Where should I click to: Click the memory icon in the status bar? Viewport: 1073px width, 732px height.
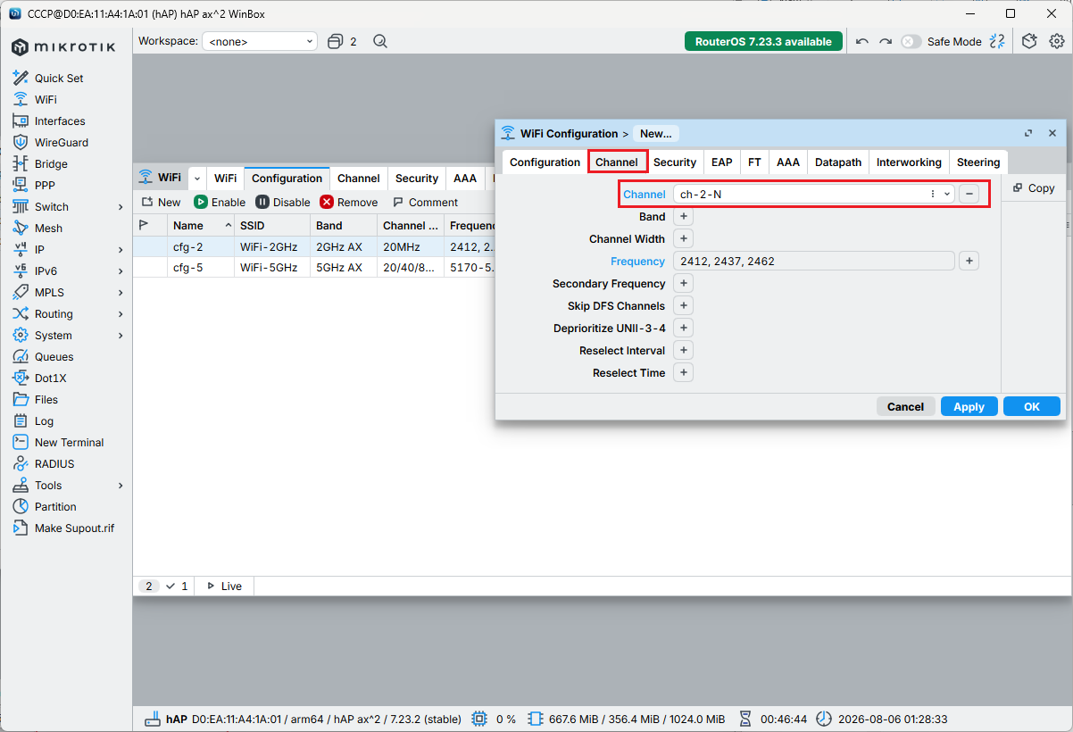(535, 719)
